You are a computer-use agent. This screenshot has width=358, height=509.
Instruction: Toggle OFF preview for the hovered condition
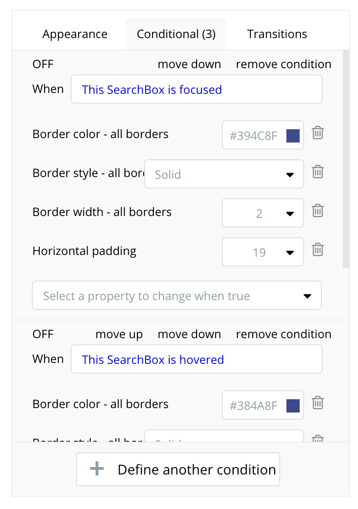[43, 334]
